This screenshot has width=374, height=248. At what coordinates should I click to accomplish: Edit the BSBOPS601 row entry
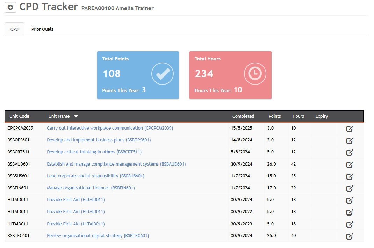(350, 141)
